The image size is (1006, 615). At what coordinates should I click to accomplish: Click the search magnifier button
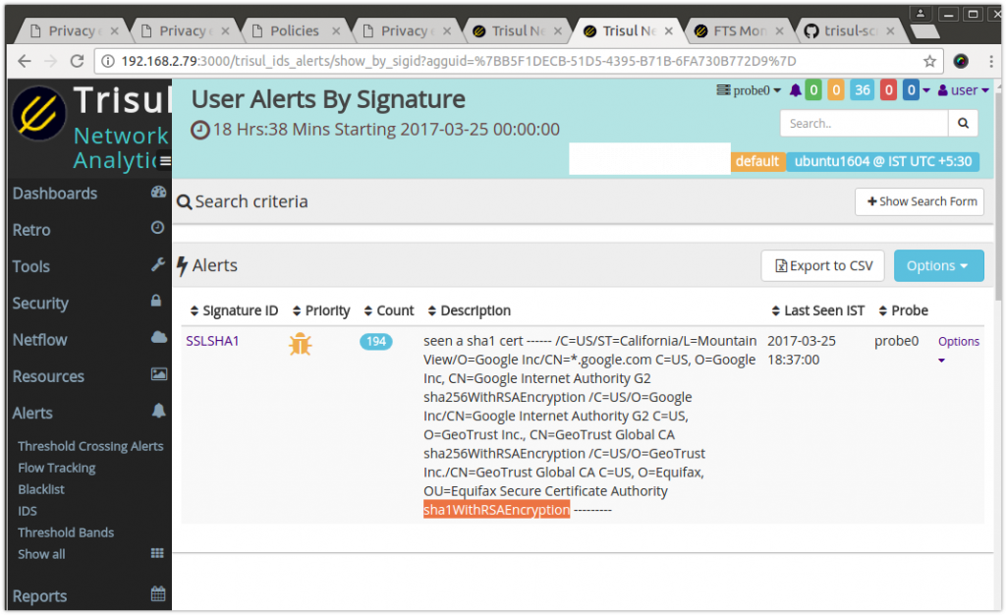coord(963,123)
